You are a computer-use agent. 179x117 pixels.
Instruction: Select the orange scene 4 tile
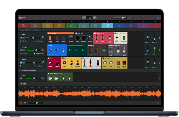(59, 25)
